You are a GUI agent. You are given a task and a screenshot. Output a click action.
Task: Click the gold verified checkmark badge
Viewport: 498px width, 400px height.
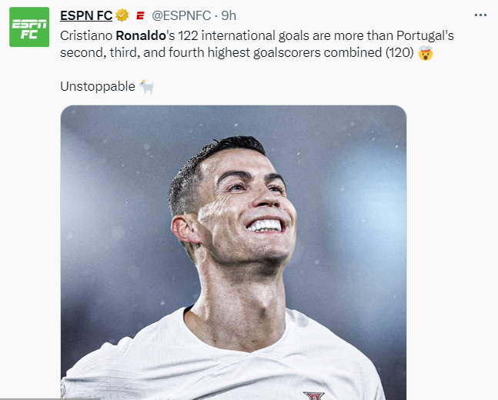click(x=122, y=15)
